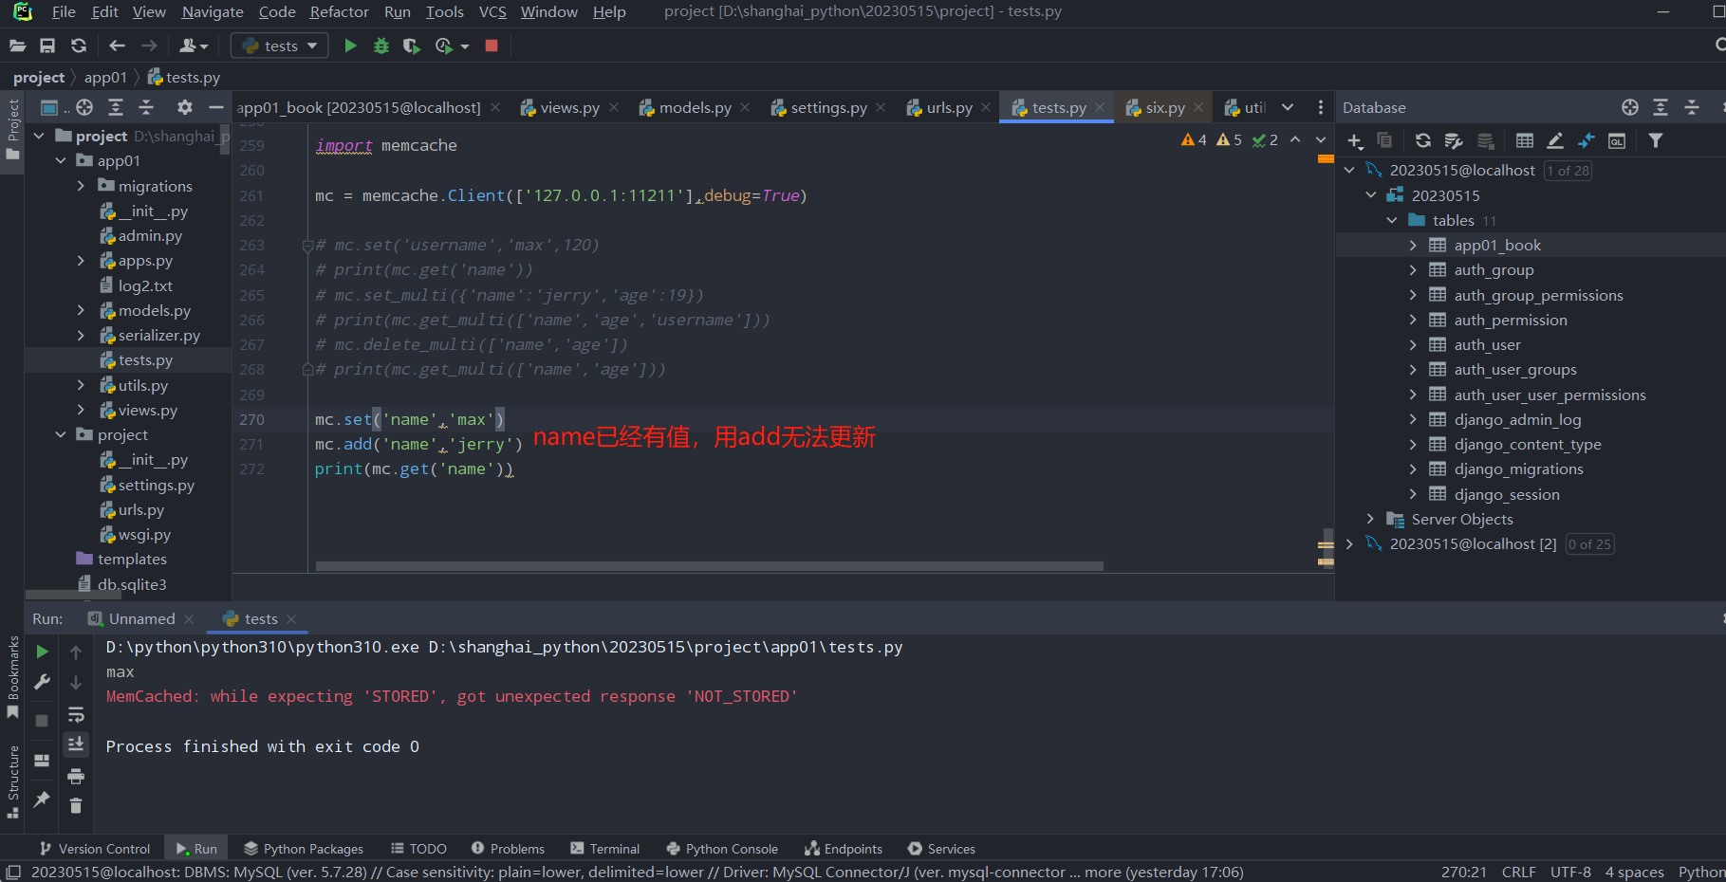Open editor tabs more options menu
Screen dimensions: 1726x882
(1321, 107)
